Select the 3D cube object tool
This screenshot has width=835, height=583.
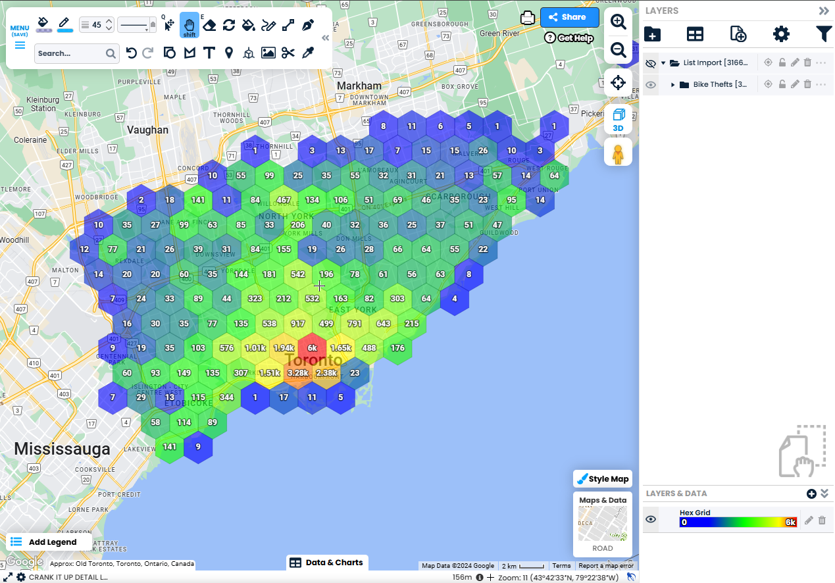click(x=248, y=53)
